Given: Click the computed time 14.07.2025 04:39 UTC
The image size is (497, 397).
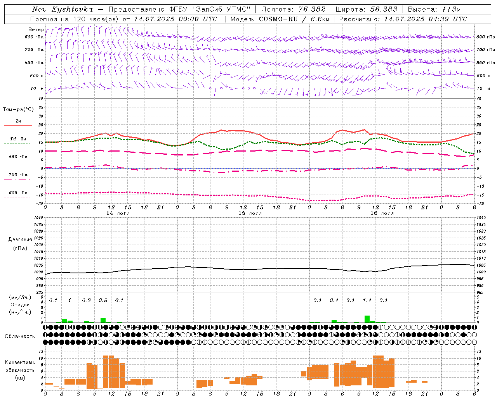Looking at the screenshot, I should [x=426, y=19].
